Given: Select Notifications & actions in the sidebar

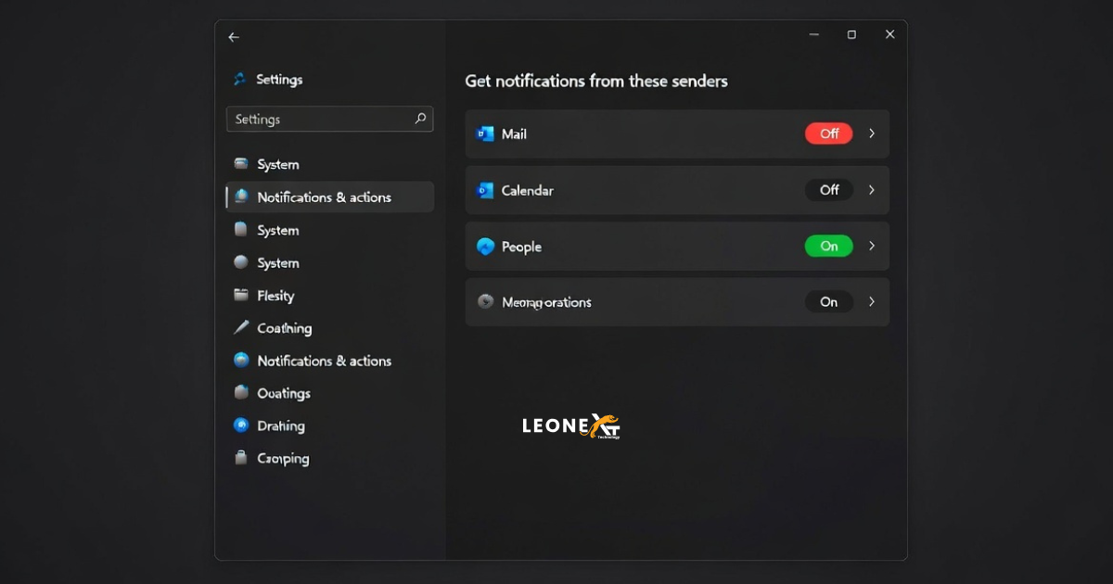Looking at the screenshot, I should pos(325,197).
